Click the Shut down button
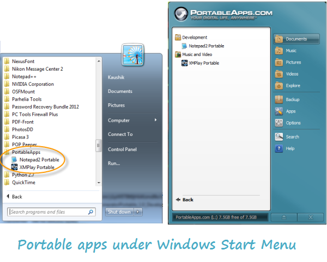Screen dimensions: 327x262 coord(119,212)
